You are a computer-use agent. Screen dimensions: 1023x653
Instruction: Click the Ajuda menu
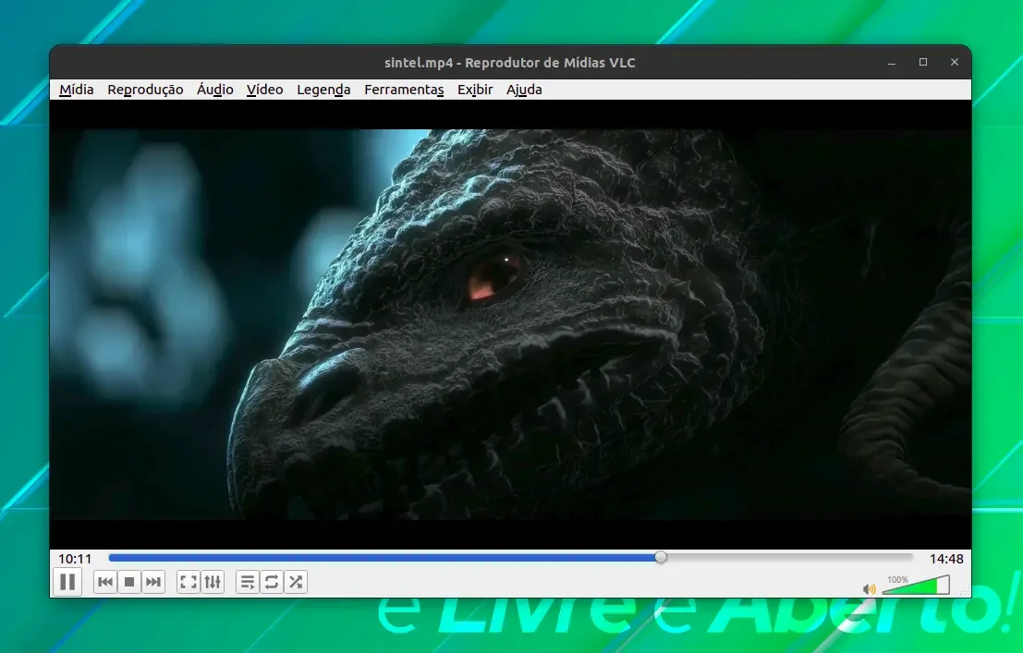(524, 90)
